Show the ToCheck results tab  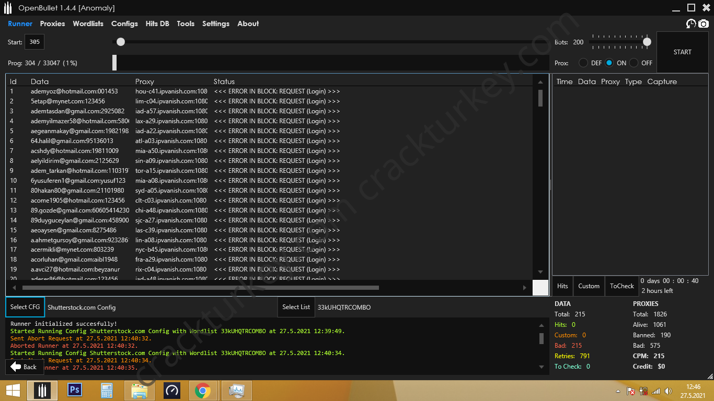click(x=622, y=286)
